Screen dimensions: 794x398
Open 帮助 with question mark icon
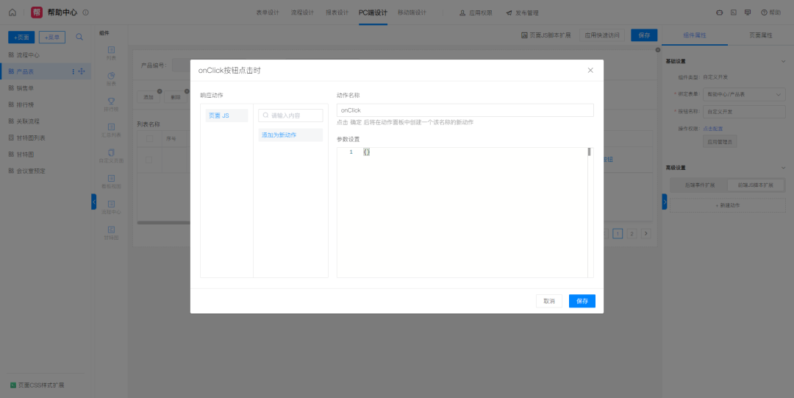coord(770,13)
